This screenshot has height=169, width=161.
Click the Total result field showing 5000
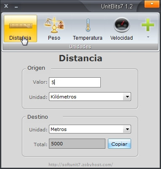[x=77, y=144]
